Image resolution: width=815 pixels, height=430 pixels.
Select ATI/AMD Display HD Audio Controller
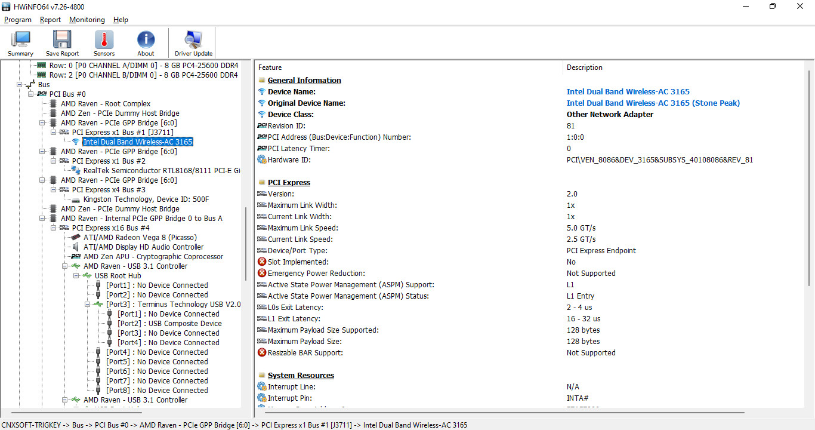point(143,247)
